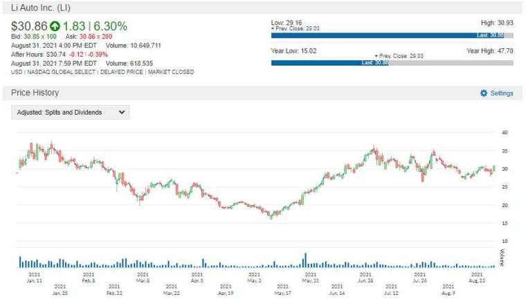
Task: Click the 2021 Aug 23 axis date
Action: tap(477, 278)
